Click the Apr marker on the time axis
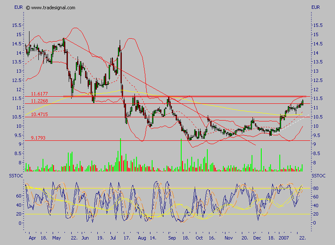The height and width of the screenshot is (245, 335). click(32, 237)
